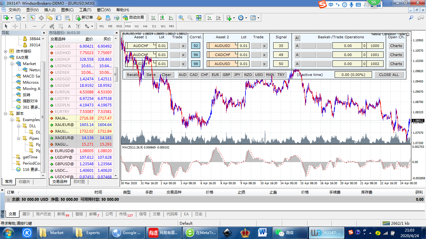Select the arrow cursor tool

tap(6, 26)
